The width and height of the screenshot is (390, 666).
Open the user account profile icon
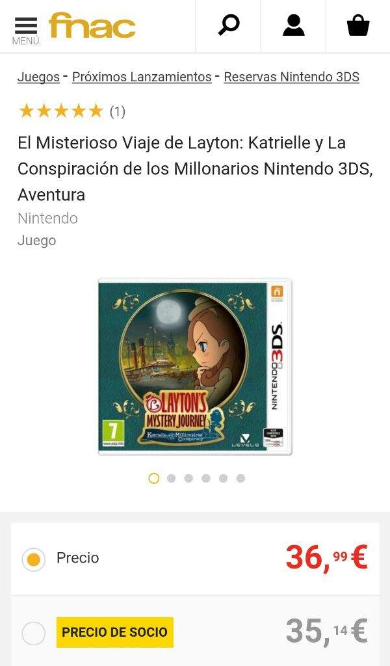tap(294, 25)
